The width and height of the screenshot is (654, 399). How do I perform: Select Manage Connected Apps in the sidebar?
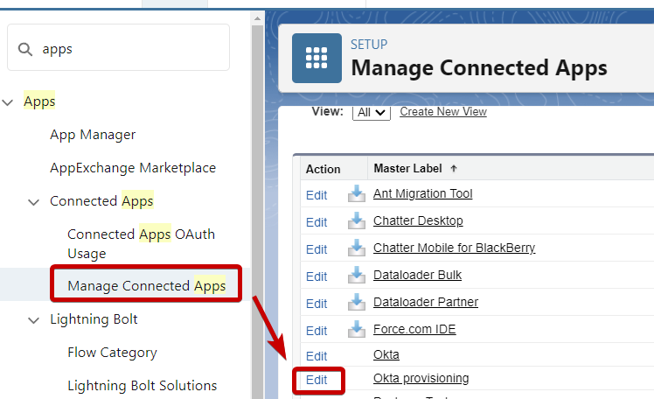point(146,286)
